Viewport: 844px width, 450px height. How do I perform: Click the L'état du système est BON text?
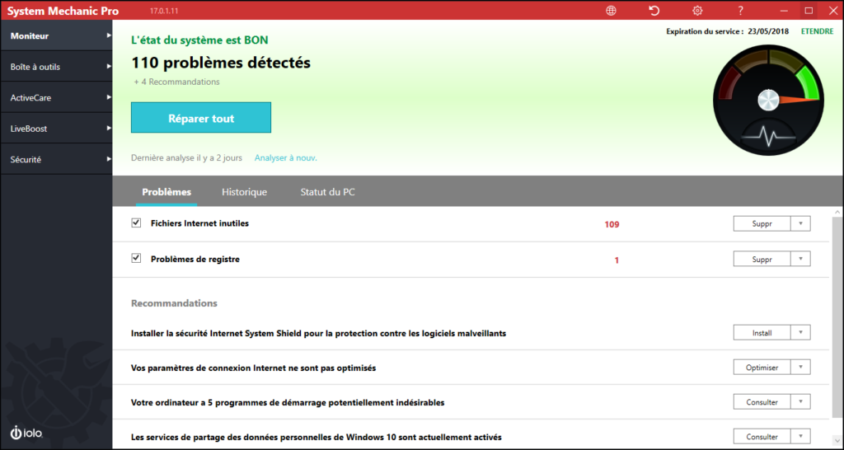(199, 40)
